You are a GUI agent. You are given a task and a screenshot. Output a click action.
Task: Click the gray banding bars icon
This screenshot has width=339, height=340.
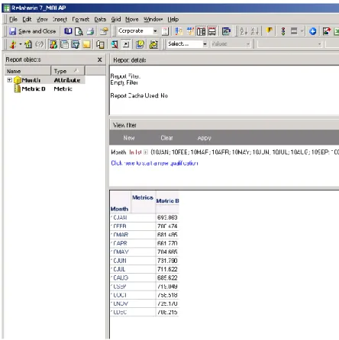tap(294, 31)
